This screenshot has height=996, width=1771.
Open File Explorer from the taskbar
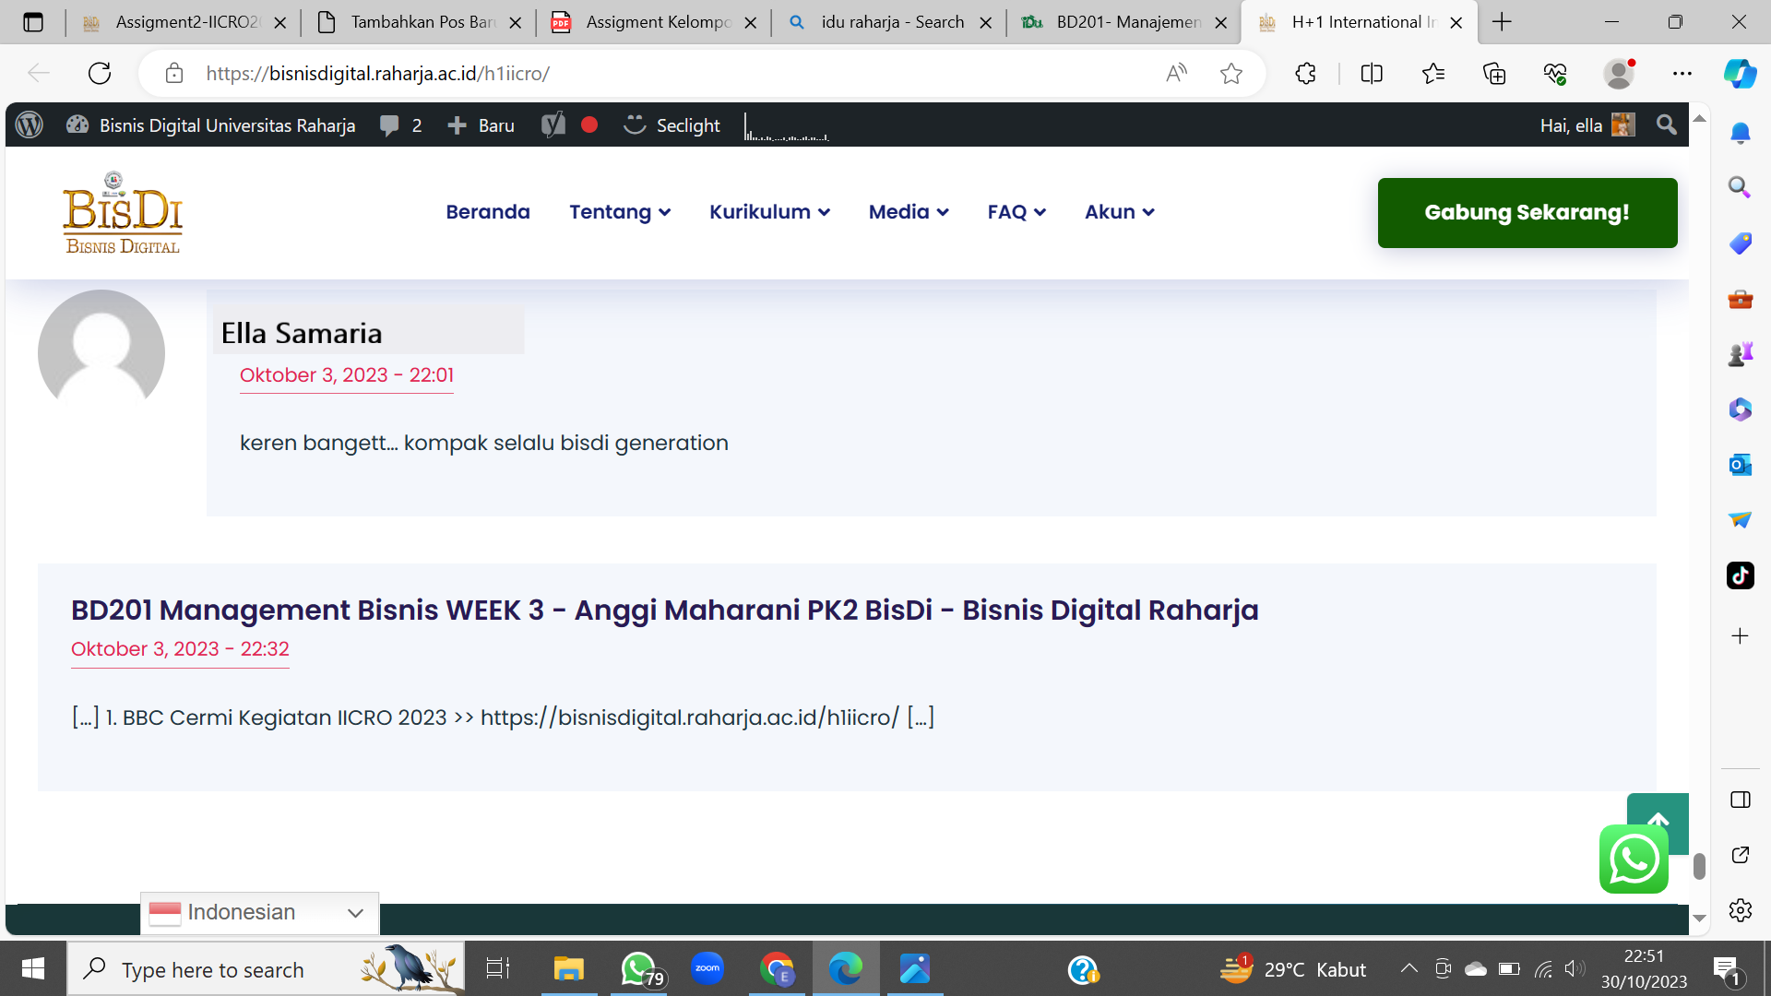[x=569, y=969]
